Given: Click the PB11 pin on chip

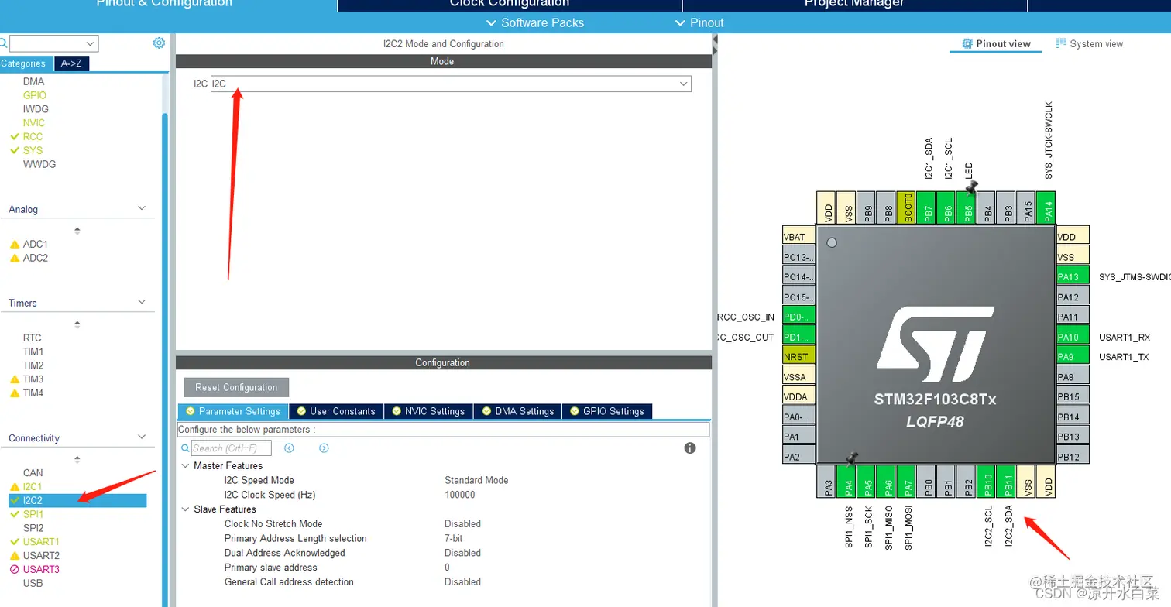Looking at the screenshot, I should [x=1005, y=482].
